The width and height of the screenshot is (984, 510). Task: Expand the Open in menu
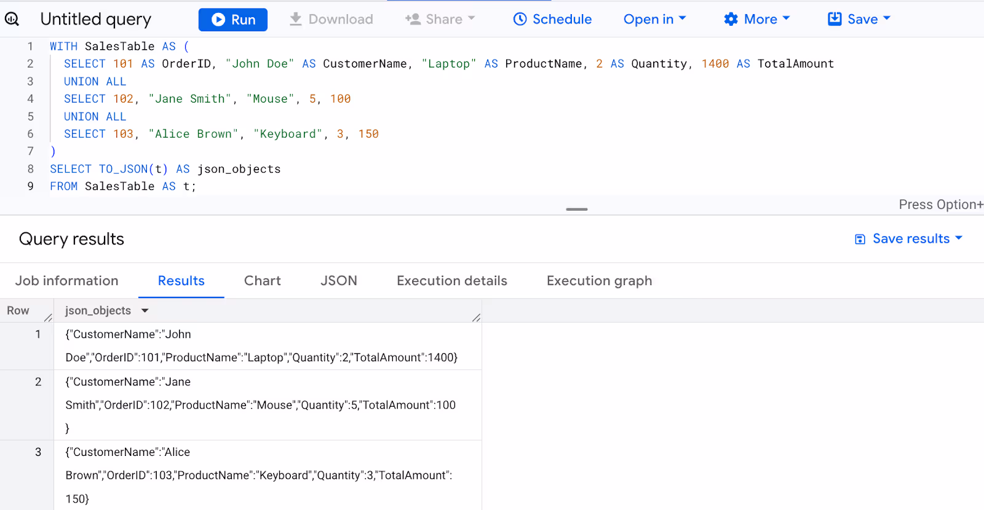point(655,19)
